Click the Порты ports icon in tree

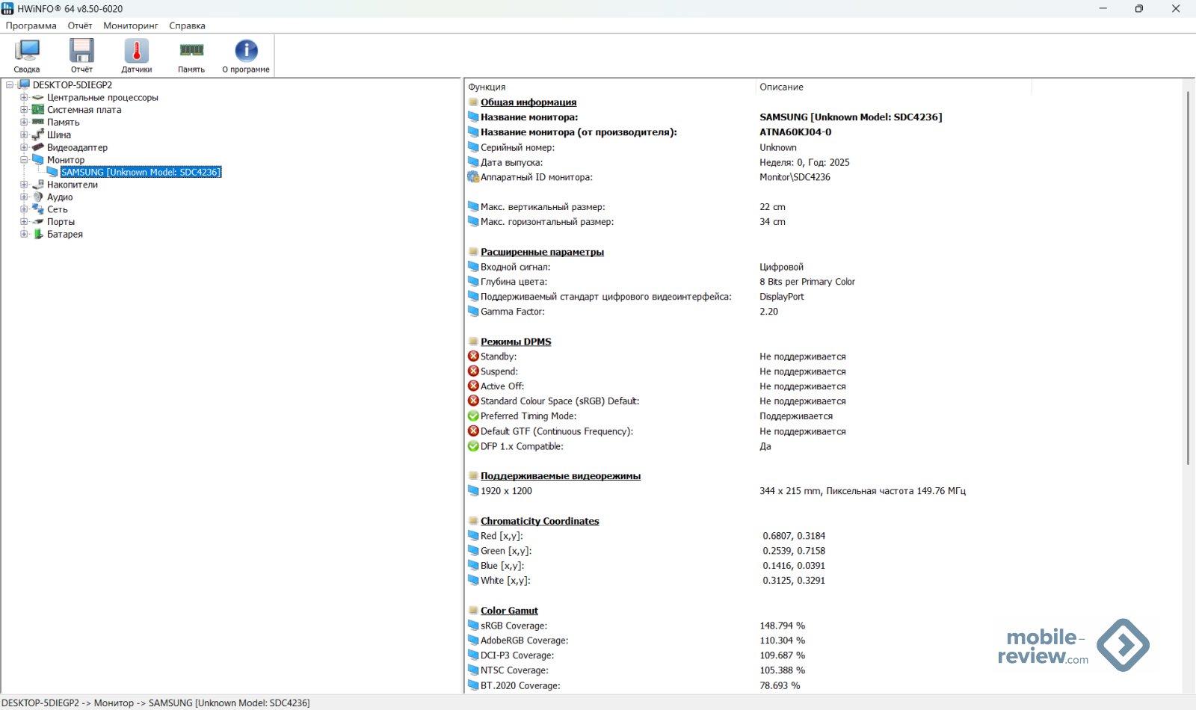pyautogui.click(x=38, y=222)
